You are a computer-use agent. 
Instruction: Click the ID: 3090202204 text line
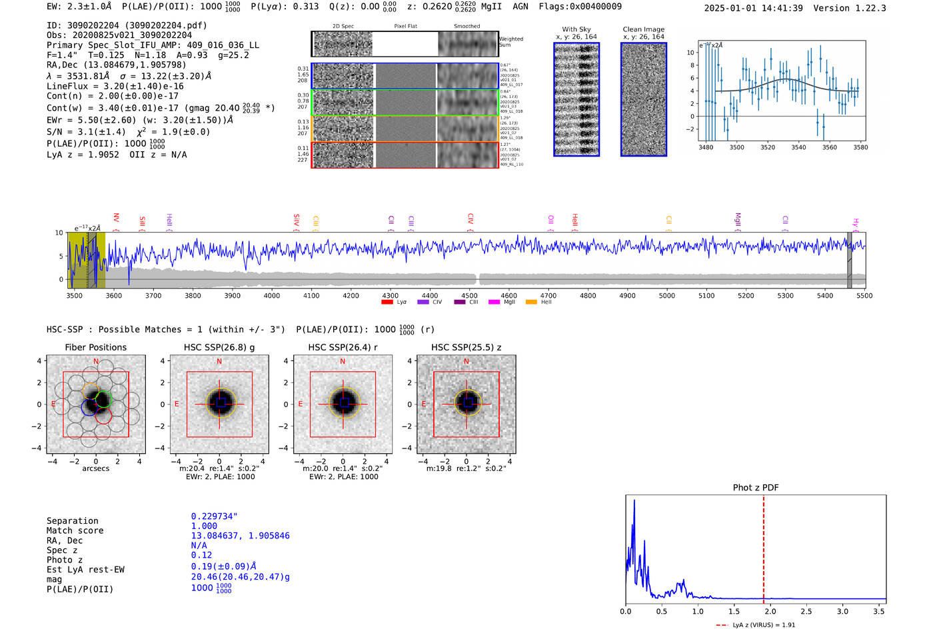(127, 25)
